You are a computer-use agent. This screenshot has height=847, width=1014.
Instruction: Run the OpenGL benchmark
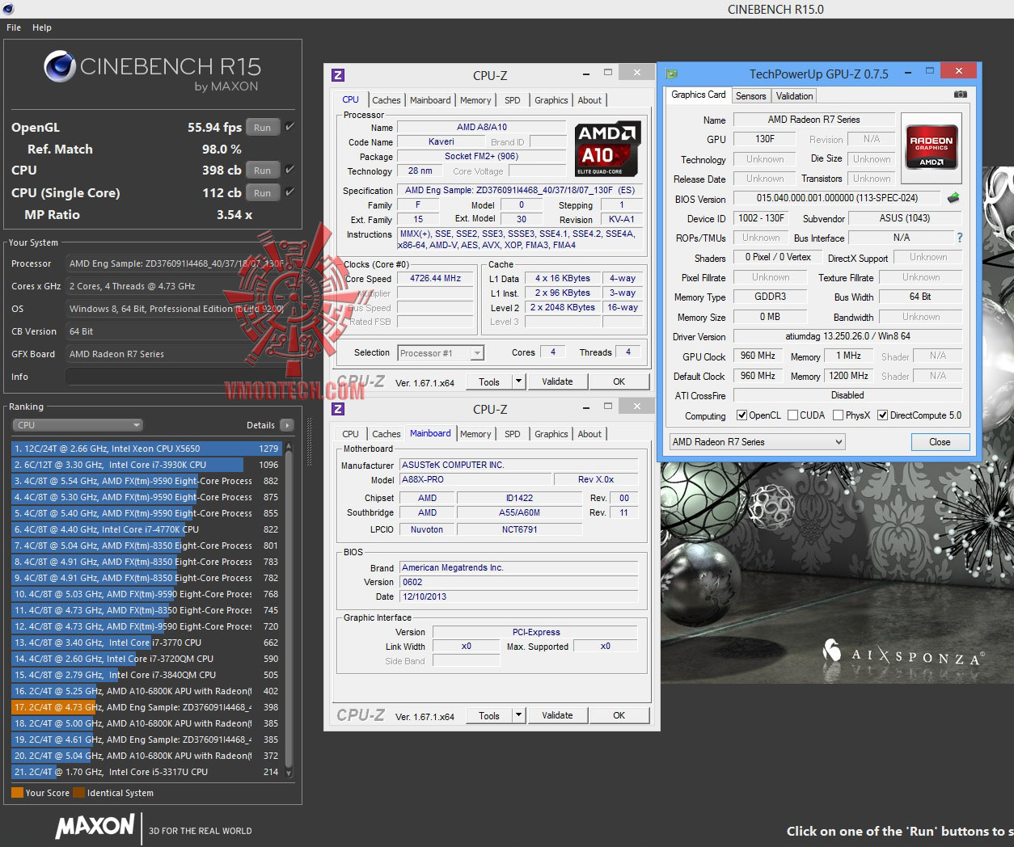point(263,127)
